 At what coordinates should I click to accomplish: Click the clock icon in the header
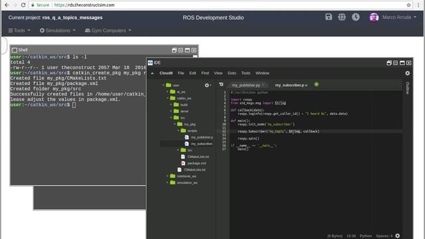tap(356, 17)
